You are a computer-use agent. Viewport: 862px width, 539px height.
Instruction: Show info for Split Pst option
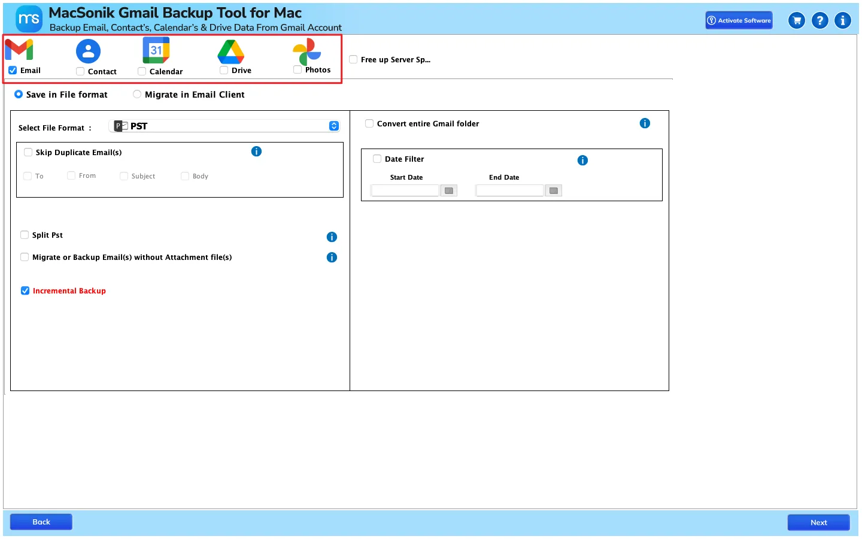[x=332, y=237]
